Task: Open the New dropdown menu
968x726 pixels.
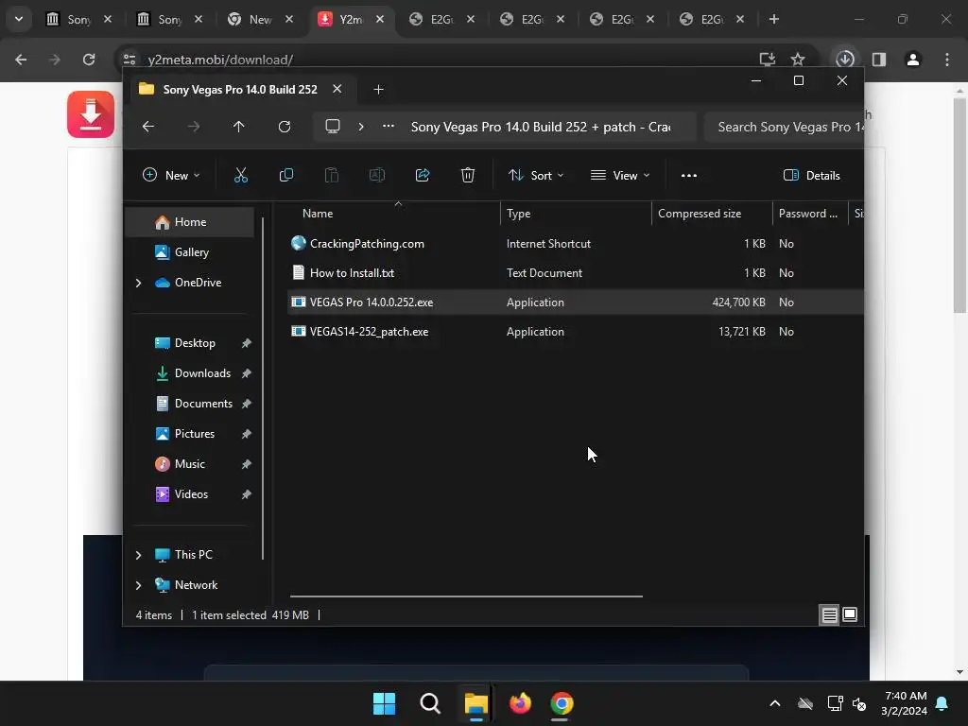Action: pos(171,175)
